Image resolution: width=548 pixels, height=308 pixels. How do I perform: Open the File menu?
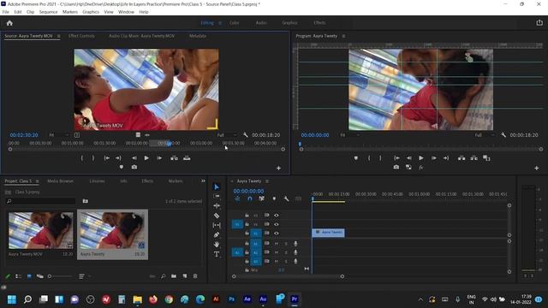[x=6, y=12]
